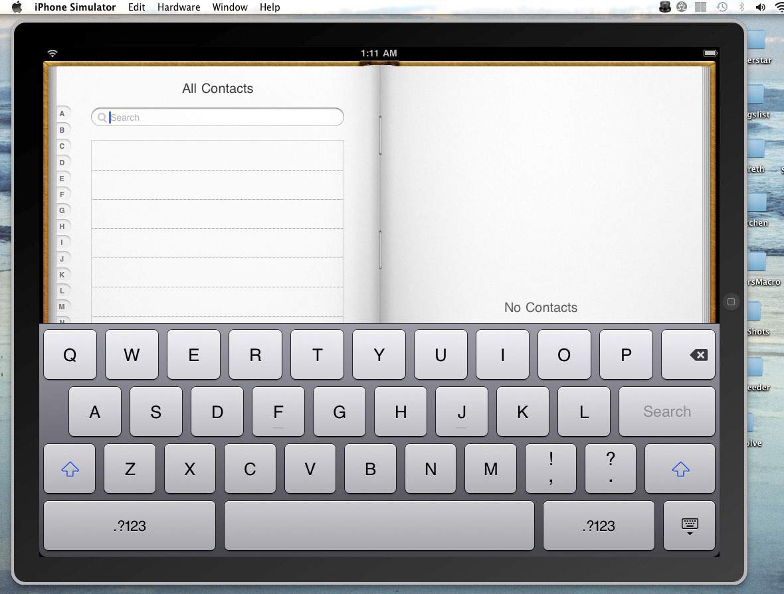Click the magnifier icon in the search field
This screenshot has height=594, width=784.
102,117
